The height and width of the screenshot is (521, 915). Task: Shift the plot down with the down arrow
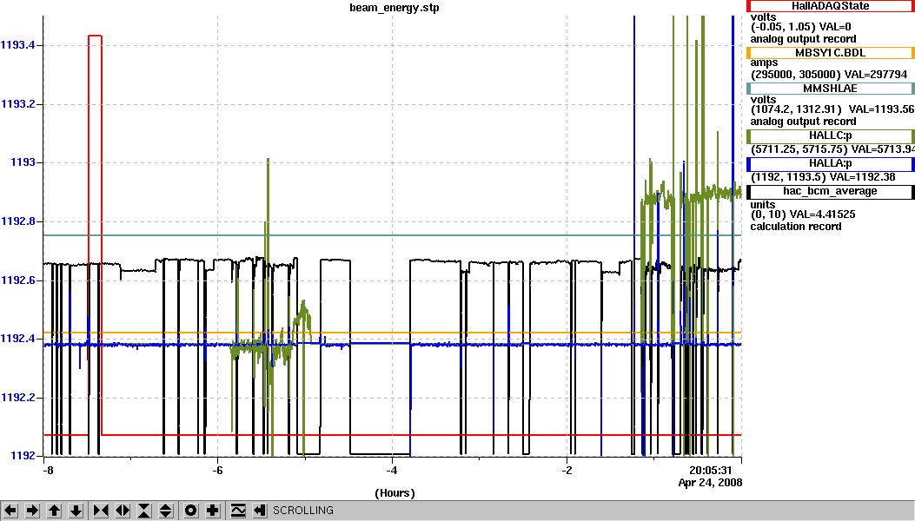pos(76,511)
